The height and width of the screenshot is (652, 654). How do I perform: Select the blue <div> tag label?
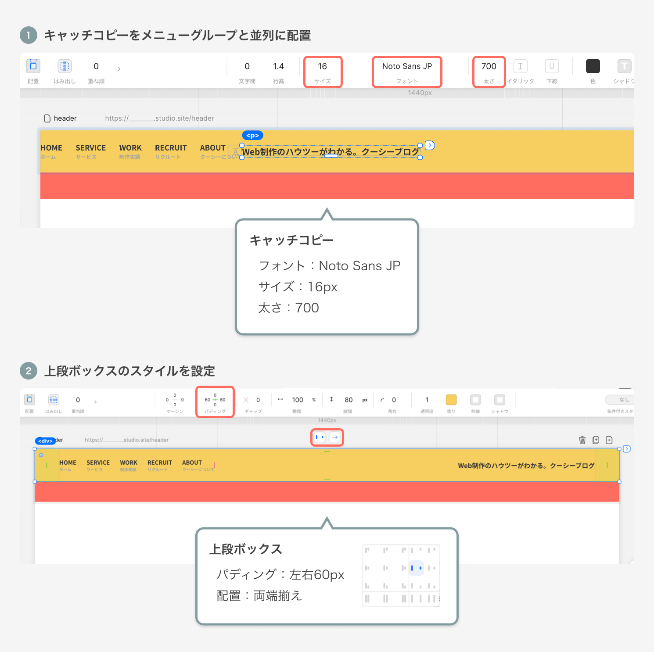click(45, 441)
